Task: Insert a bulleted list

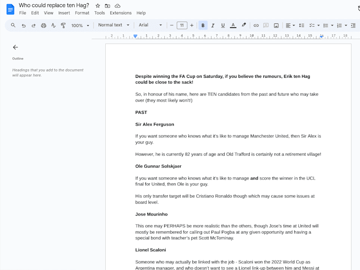Action: tap(325, 26)
